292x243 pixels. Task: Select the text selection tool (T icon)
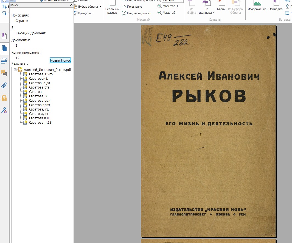pyautogui.click(x=4, y=7)
